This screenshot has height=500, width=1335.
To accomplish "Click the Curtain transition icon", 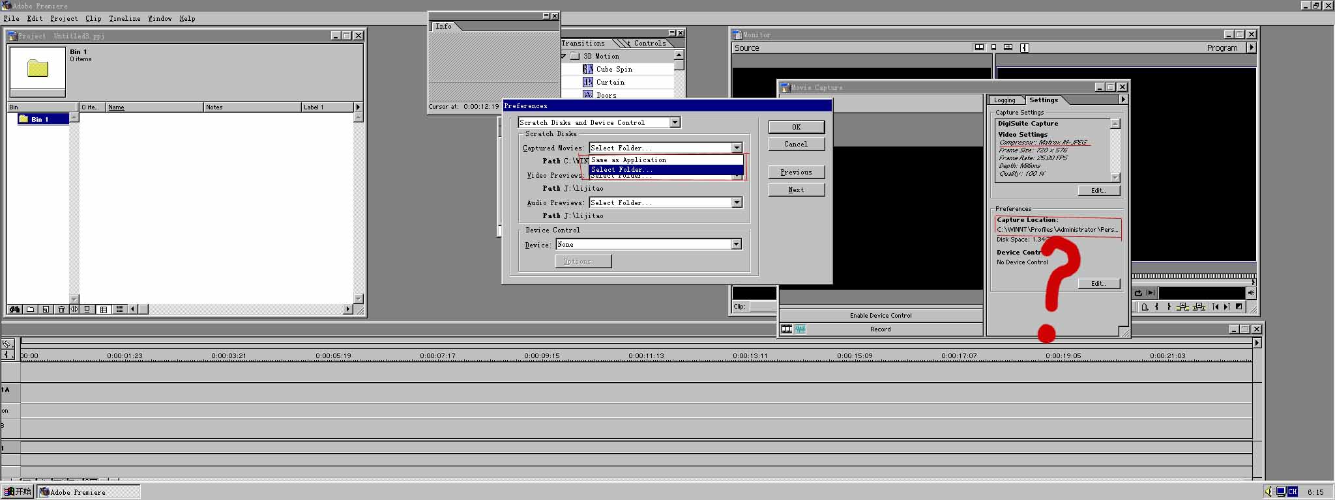I will click(588, 82).
